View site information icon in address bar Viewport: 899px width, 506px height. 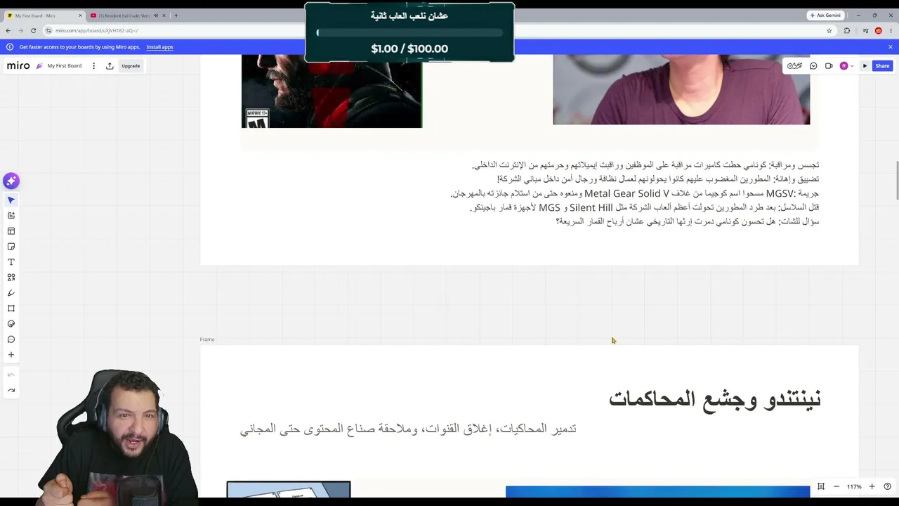coord(48,31)
